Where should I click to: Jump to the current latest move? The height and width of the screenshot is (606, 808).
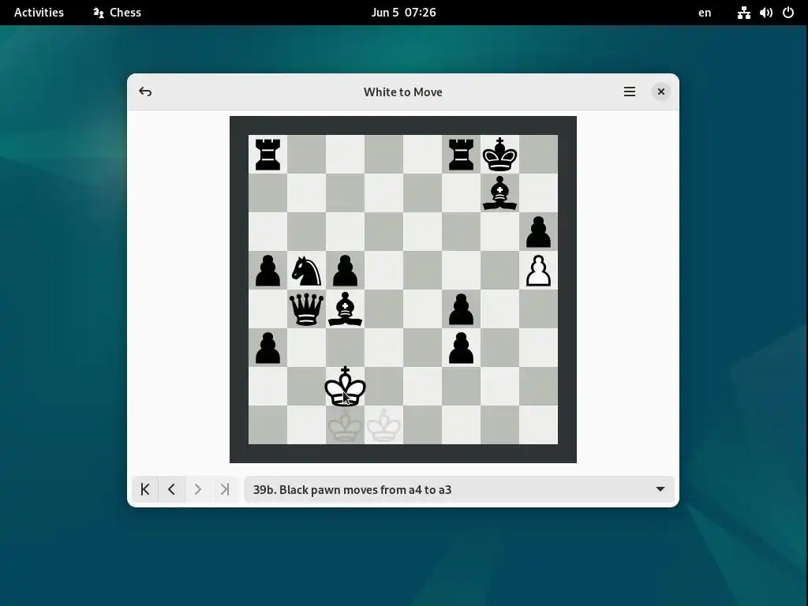tap(225, 489)
